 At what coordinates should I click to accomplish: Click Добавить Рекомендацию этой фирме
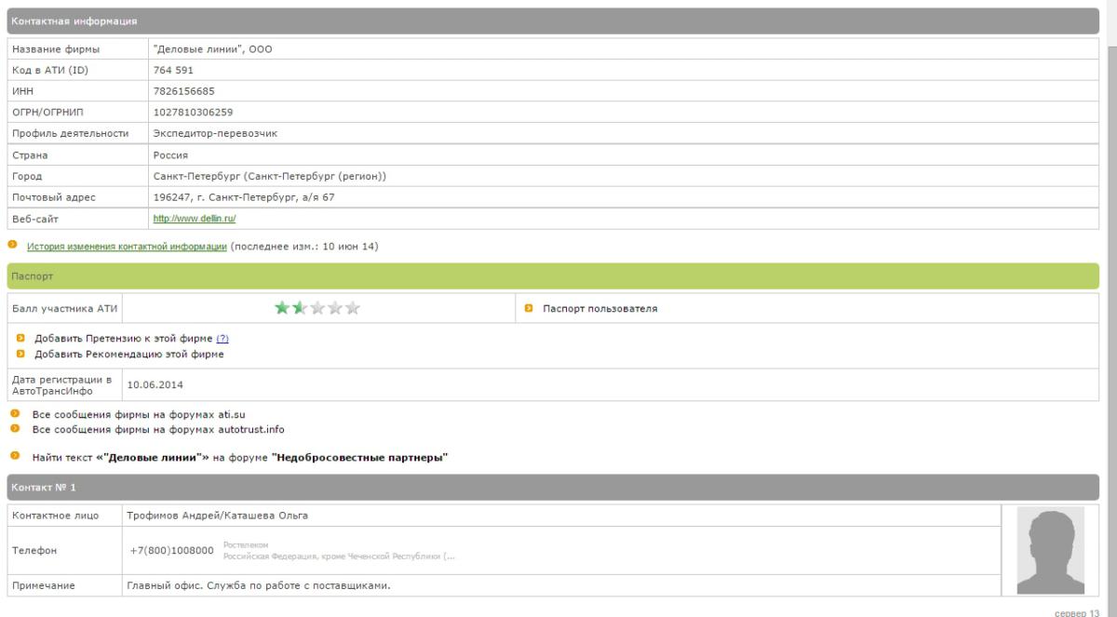[x=128, y=355]
